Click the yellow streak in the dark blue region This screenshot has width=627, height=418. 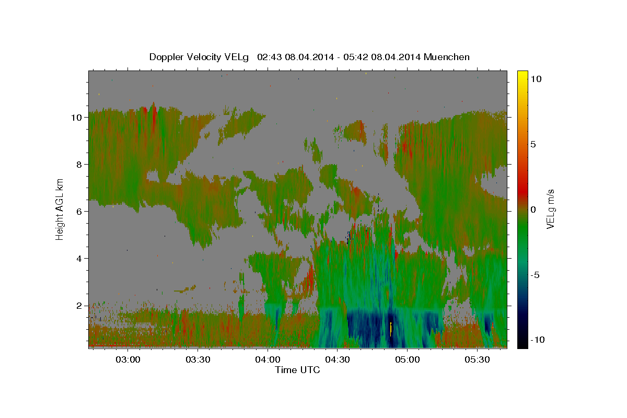391,330
